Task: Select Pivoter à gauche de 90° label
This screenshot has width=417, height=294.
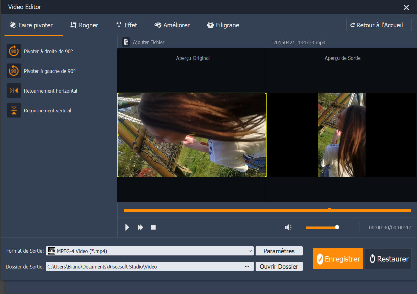Action: coord(50,71)
